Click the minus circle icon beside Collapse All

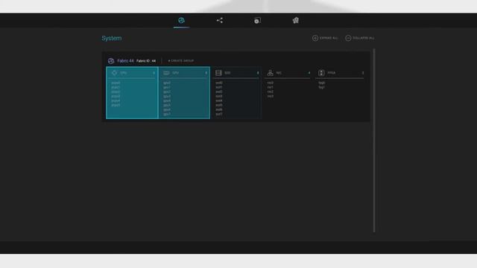(x=348, y=38)
